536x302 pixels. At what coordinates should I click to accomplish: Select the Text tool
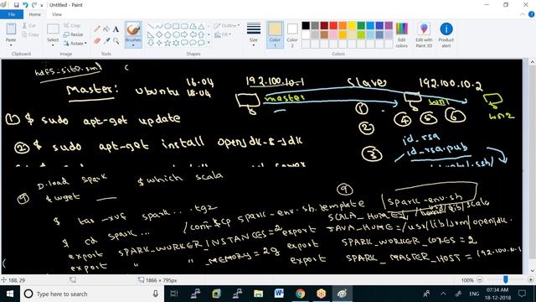[116, 29]
